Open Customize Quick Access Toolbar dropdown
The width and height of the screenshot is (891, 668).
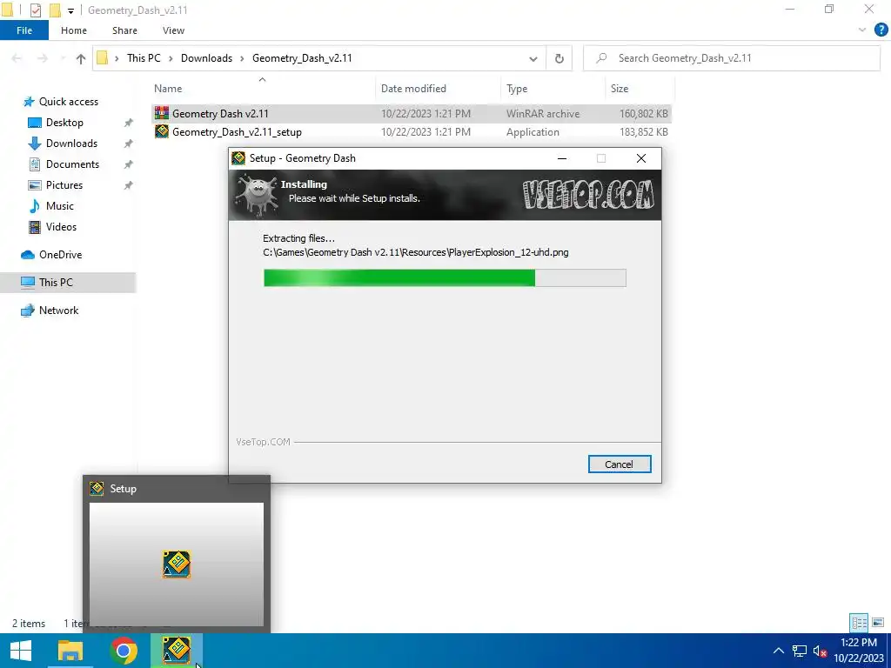[70, 10]
